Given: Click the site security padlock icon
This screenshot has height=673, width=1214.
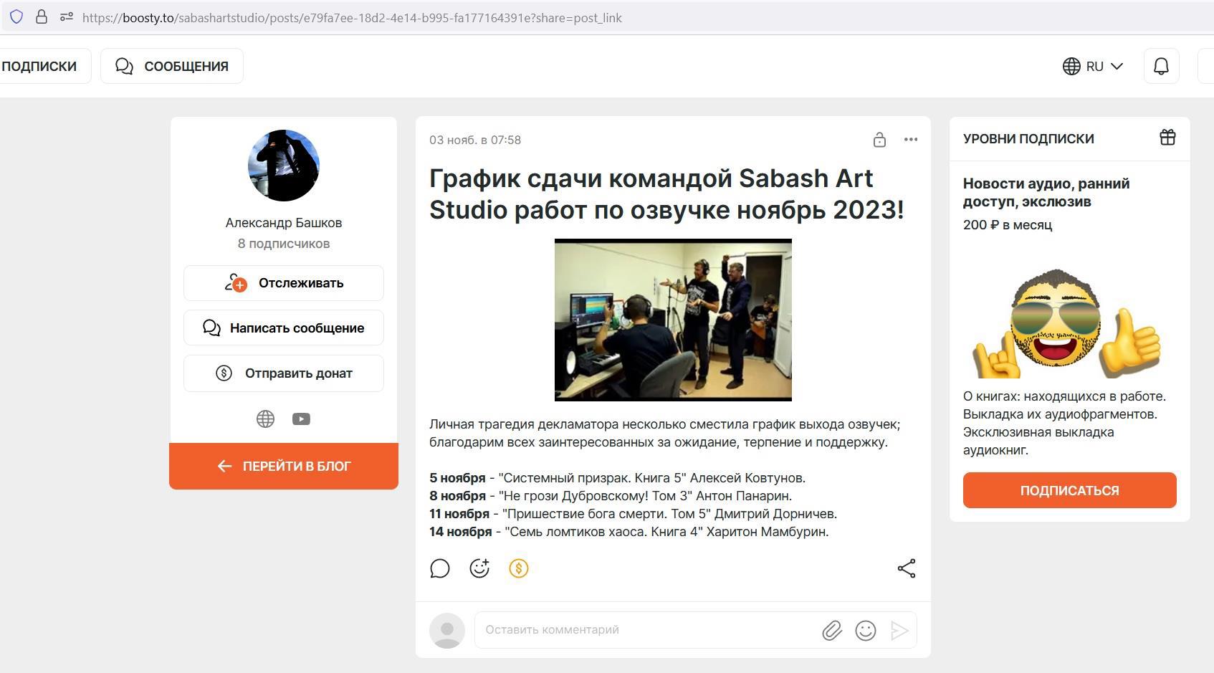Looking at the screenshot, I should pos(42,17).
